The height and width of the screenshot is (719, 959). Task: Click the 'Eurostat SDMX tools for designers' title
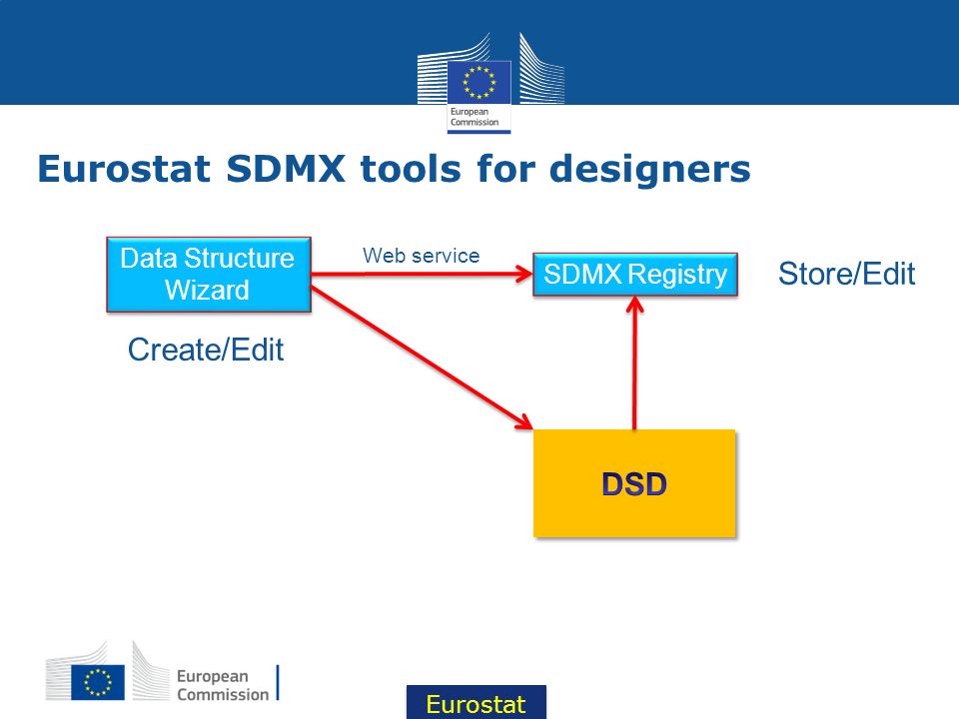pos(394,168)
